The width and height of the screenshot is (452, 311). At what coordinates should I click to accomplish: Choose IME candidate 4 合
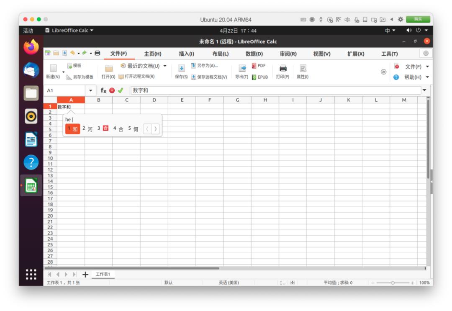[x=118, y=129]
